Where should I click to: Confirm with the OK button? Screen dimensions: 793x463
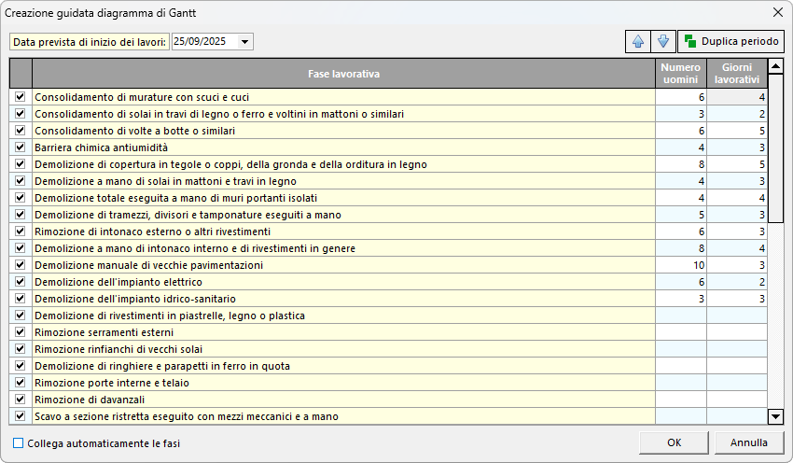tap(674, 442)
